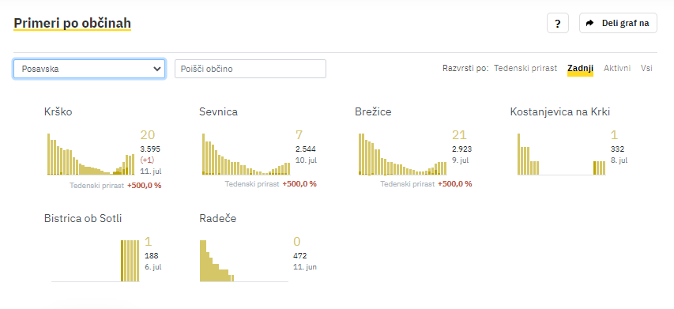This screenshot has width=674, height=309.
Task: Click the Sevnica case chart
Action: [x=246, y=154]
